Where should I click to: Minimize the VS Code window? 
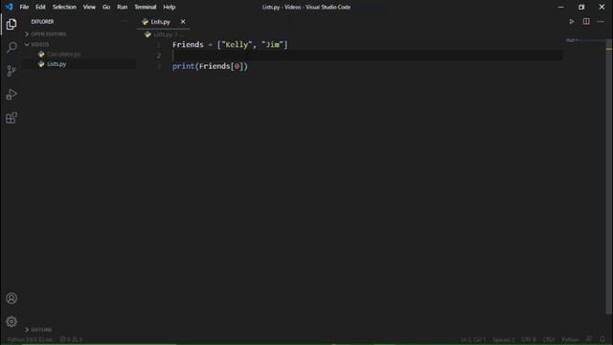point(560,7)
